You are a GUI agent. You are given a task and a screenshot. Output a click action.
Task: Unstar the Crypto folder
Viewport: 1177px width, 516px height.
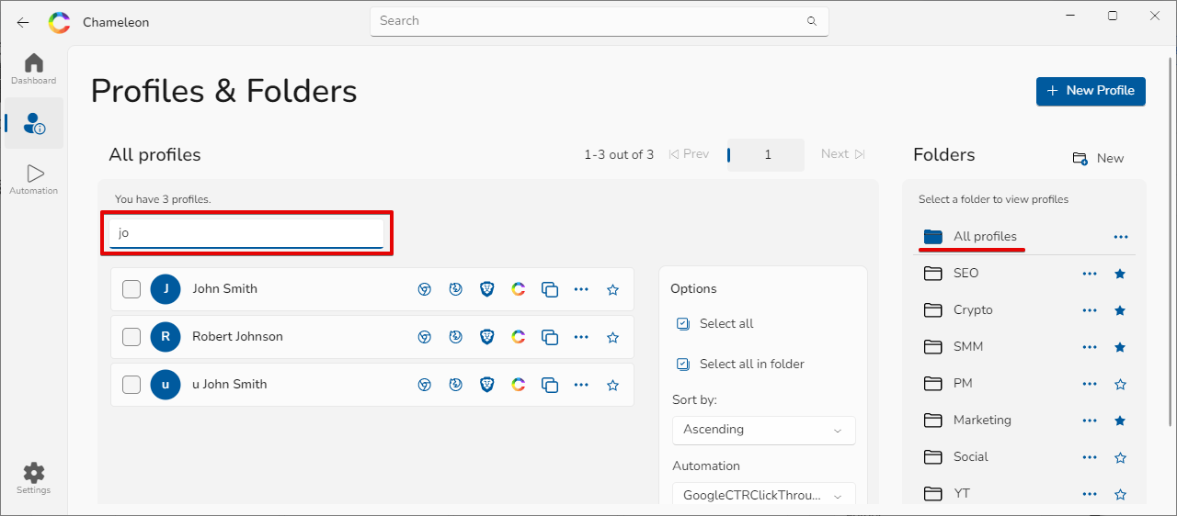pyautogui.click(x=1120, y=310)
